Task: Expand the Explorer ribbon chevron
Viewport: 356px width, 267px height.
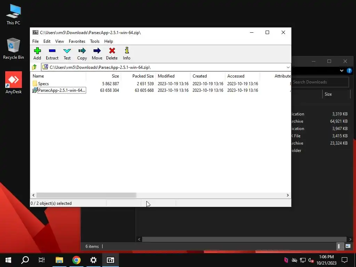Action: 341,71
